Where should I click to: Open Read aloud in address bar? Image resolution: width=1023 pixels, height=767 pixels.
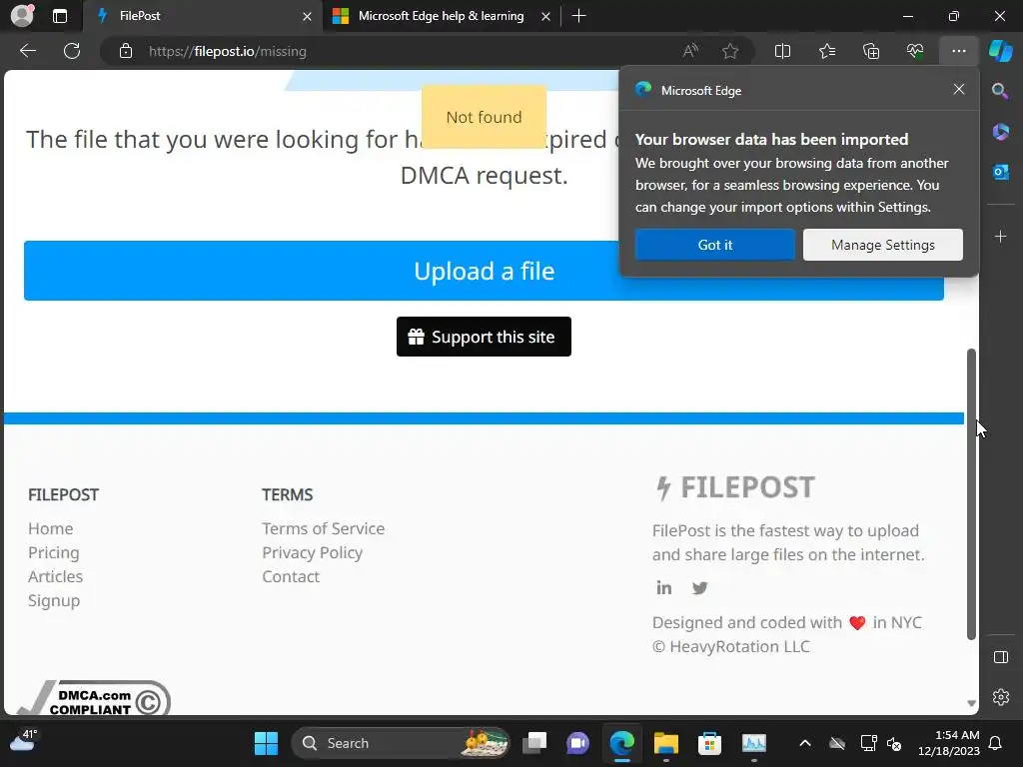click(690, 51)
